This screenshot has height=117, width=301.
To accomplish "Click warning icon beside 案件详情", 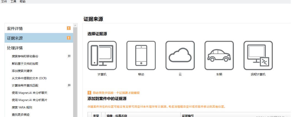I will click(69, 28).
